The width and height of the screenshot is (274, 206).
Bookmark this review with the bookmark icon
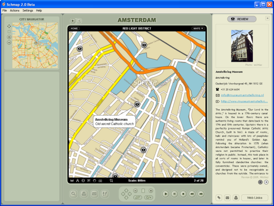(x=219, y=198)
